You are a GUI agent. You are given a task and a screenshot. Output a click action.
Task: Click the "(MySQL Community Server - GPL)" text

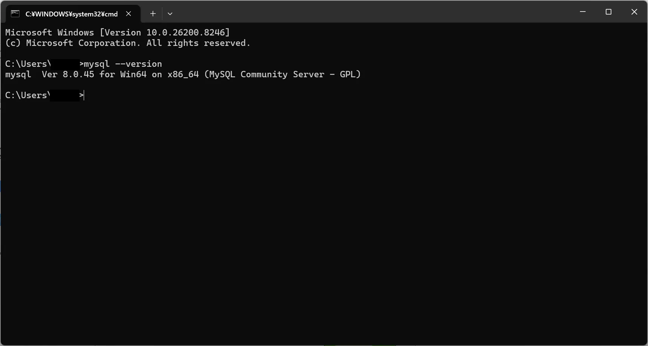click(283, 75)
